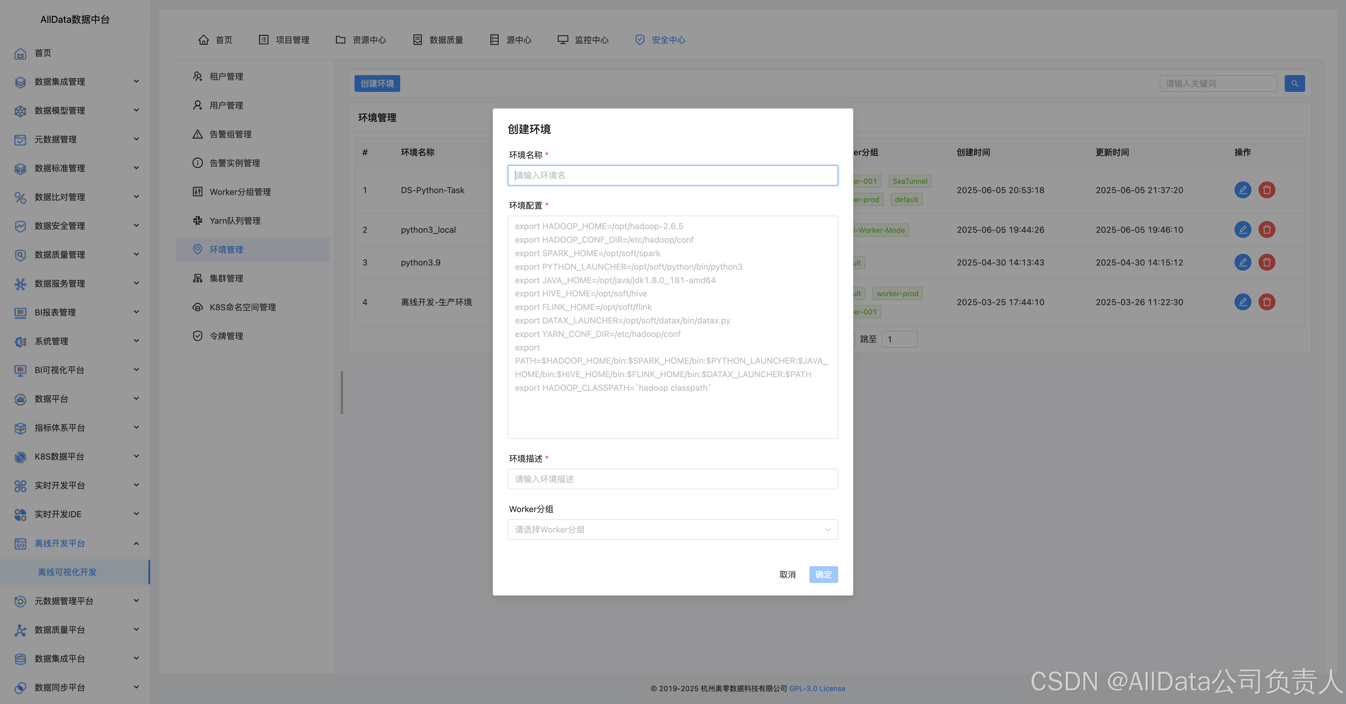The height and width of the screenshot is (704, 1346).
Task: Open the 首页 top navigation tab
Action: click(x=215, y=40)
